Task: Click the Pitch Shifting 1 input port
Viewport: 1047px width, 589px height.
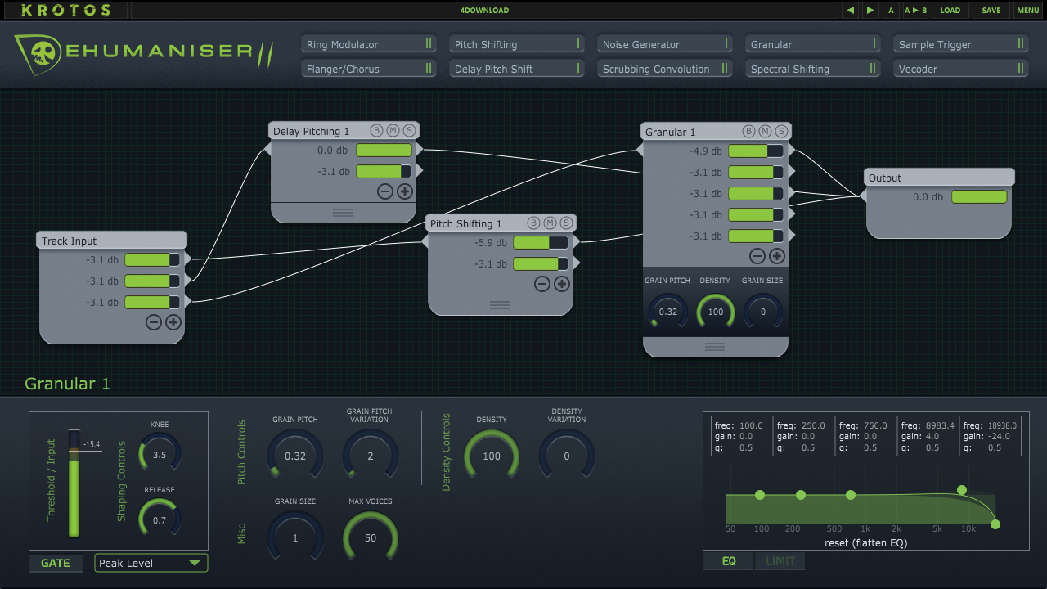Action: [x=424, y=242]
